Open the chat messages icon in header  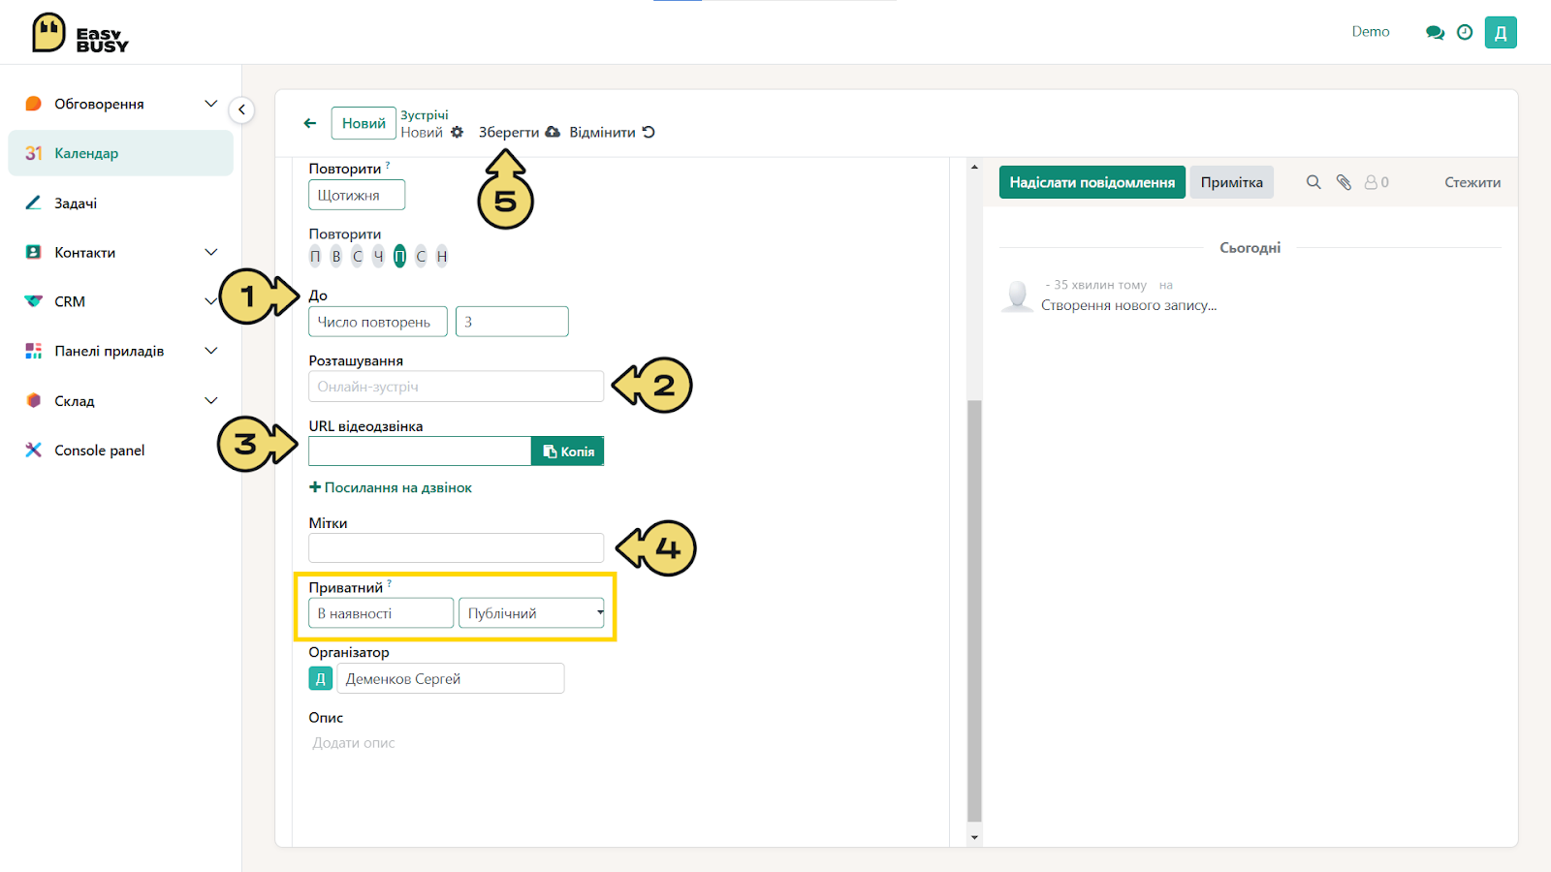click(1435, 33)
